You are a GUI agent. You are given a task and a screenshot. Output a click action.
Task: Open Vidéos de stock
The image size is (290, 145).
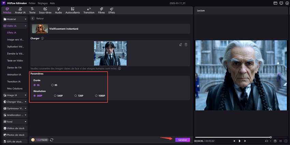tap(15, 128)
